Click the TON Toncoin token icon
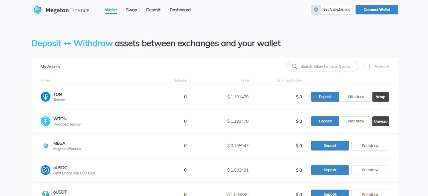This screenshot has width=428, height=196. 46,97
